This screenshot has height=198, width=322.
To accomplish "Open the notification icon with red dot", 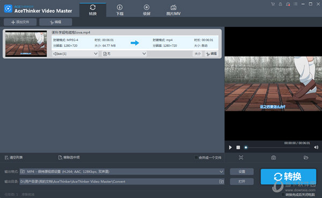I will [x=288, y=4].
